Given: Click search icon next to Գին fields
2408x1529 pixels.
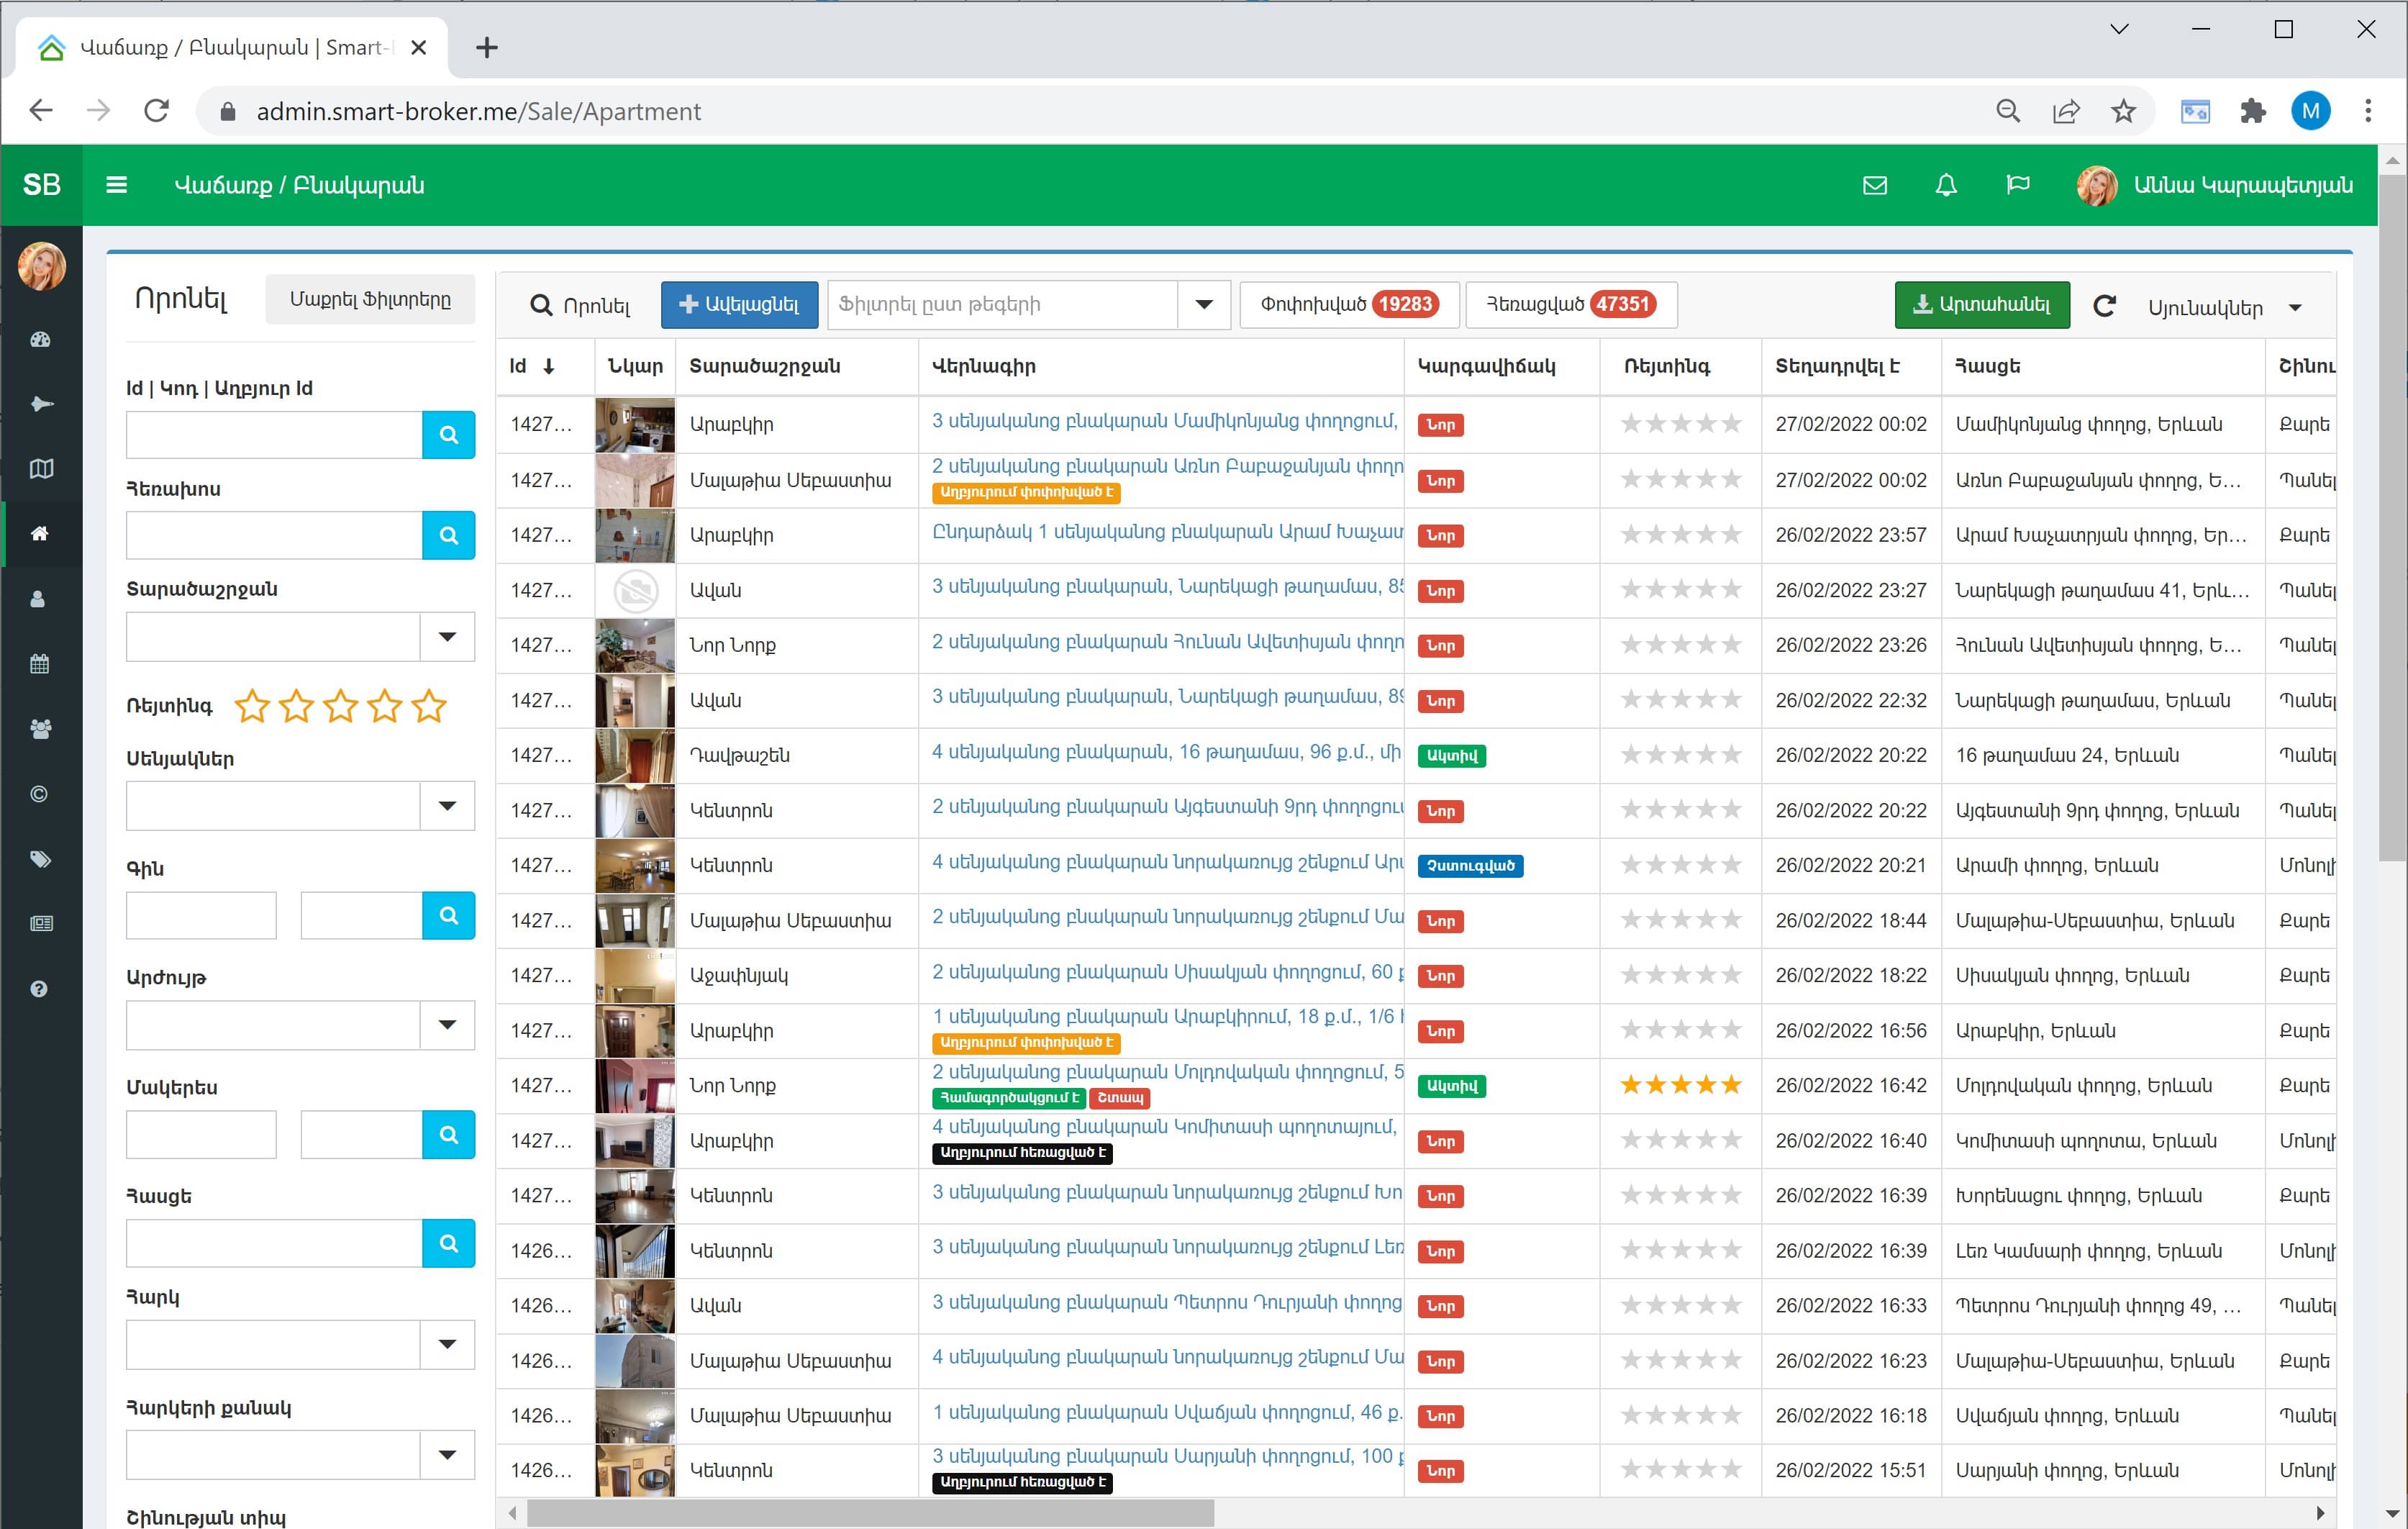Looking at the screenshot, I should [449, 915].
